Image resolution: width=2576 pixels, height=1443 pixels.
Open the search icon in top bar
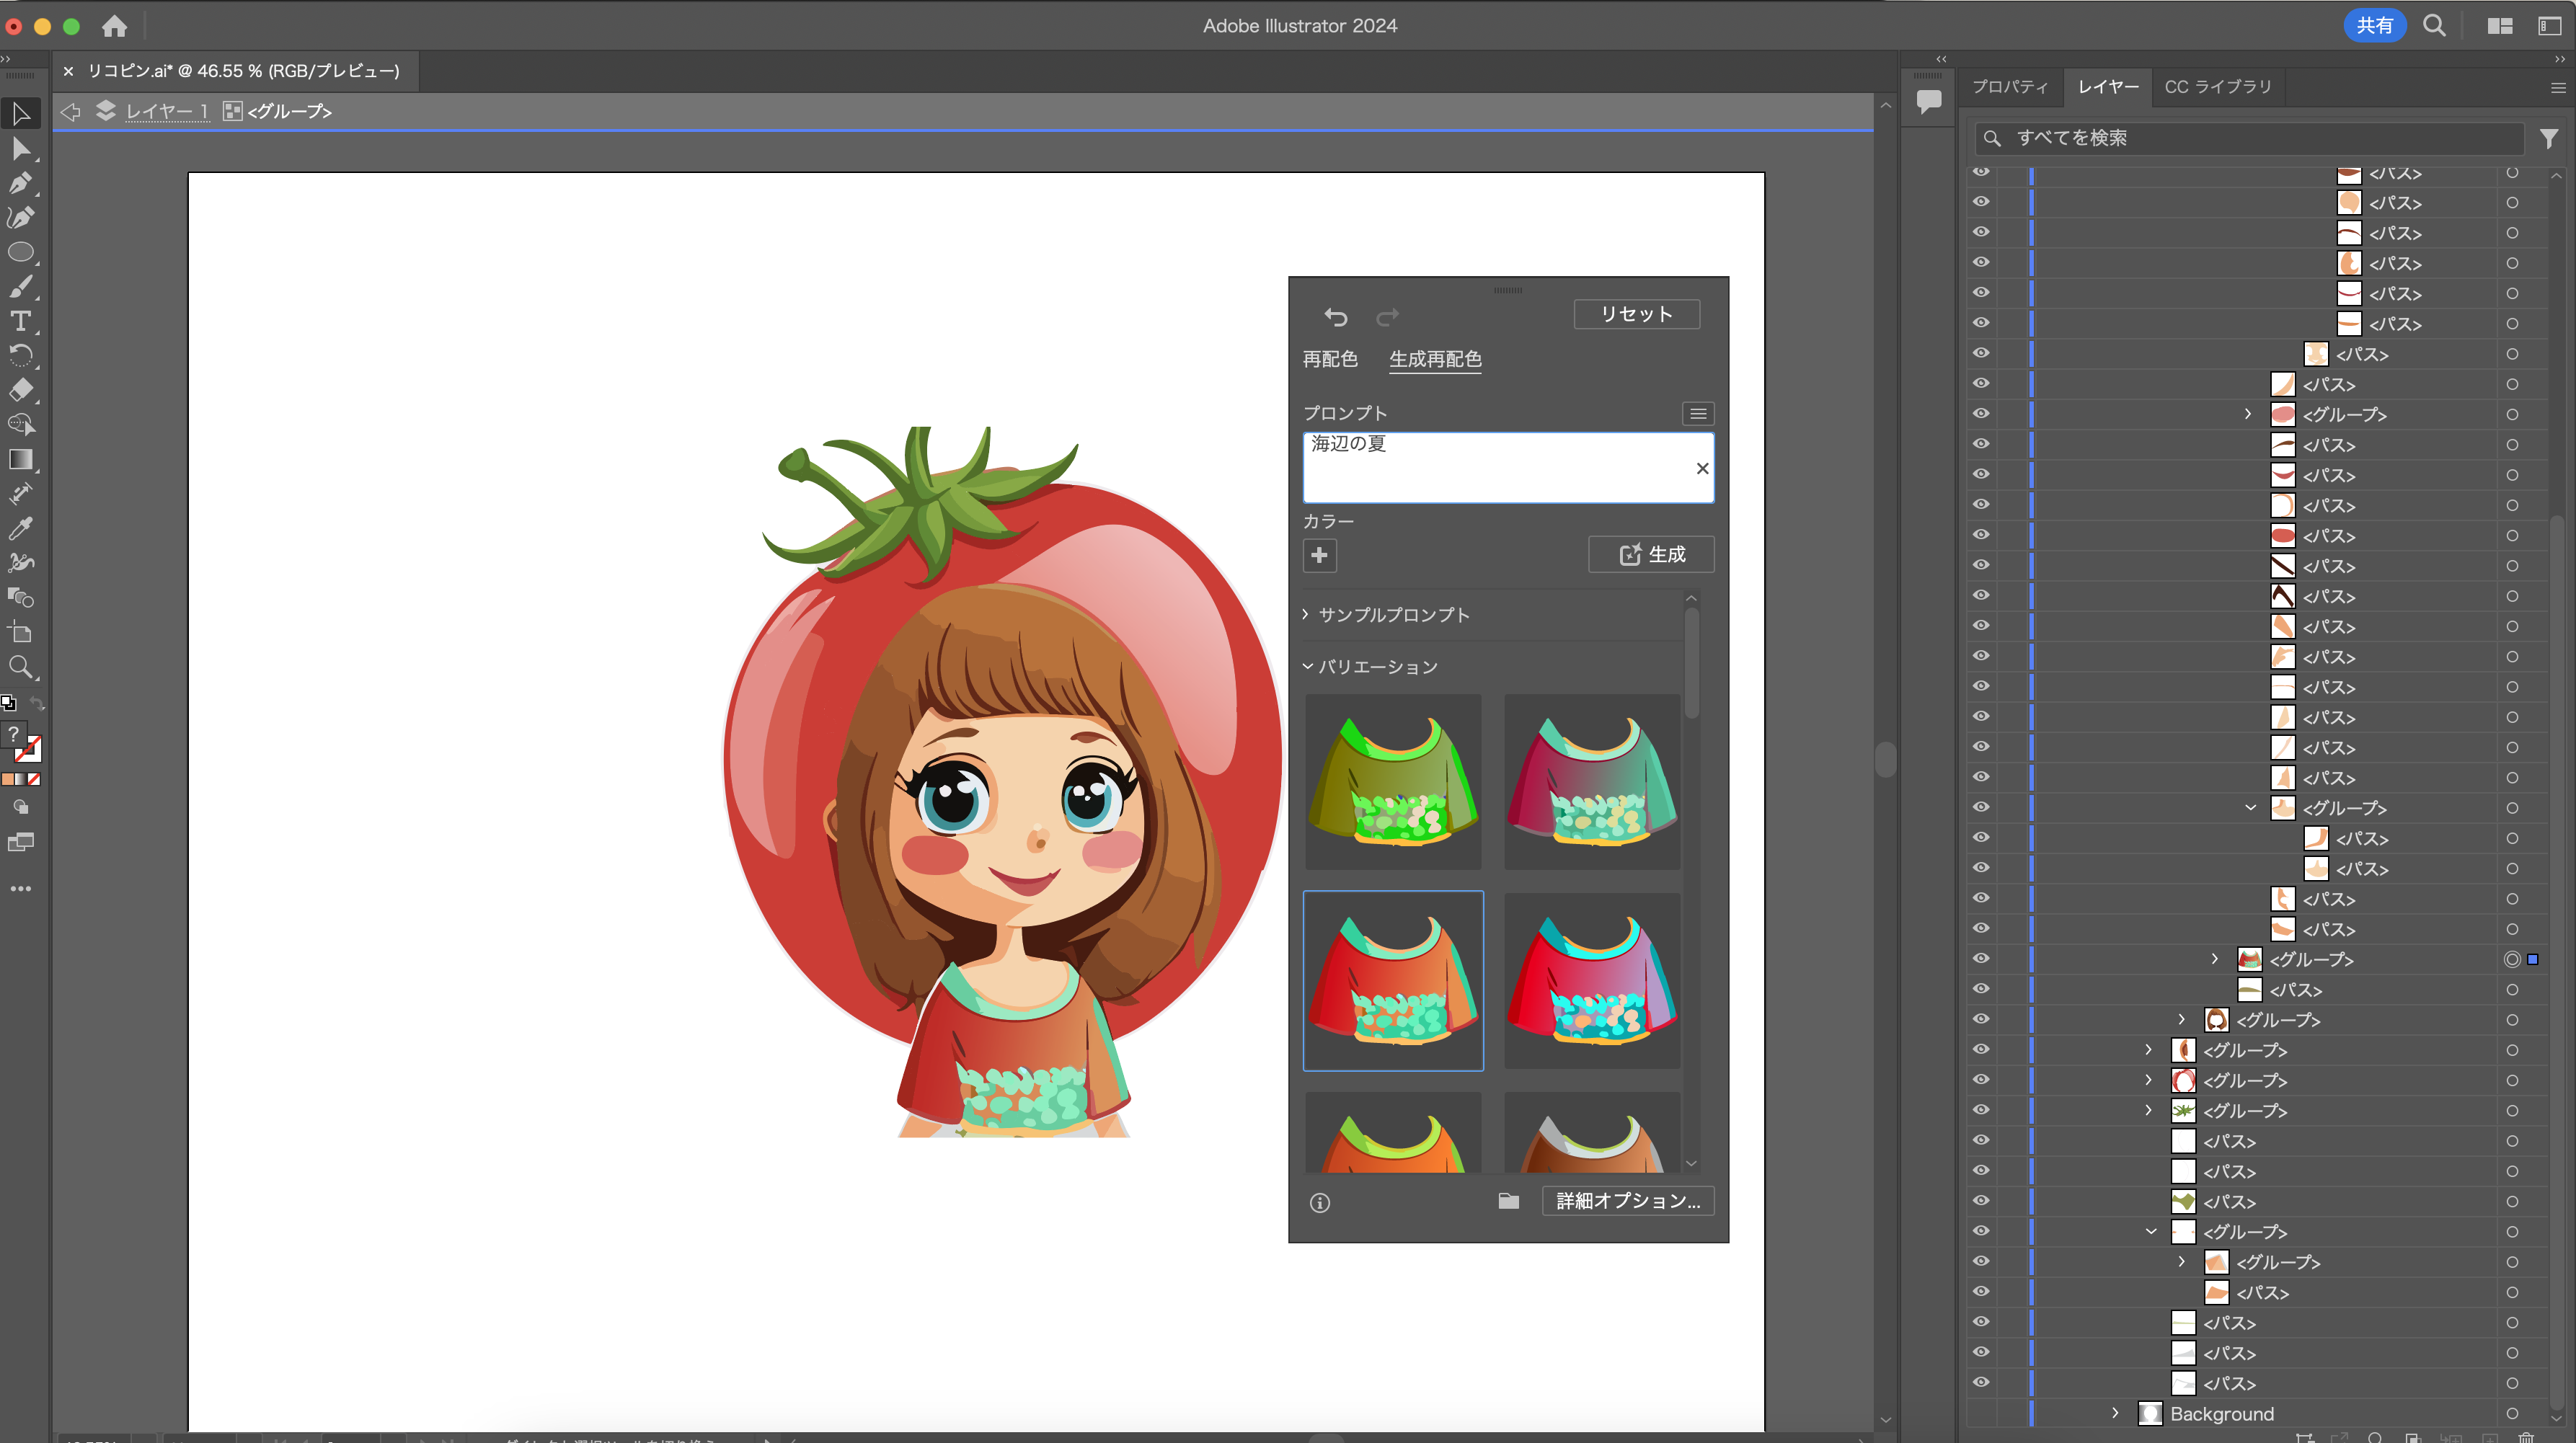2434,26
